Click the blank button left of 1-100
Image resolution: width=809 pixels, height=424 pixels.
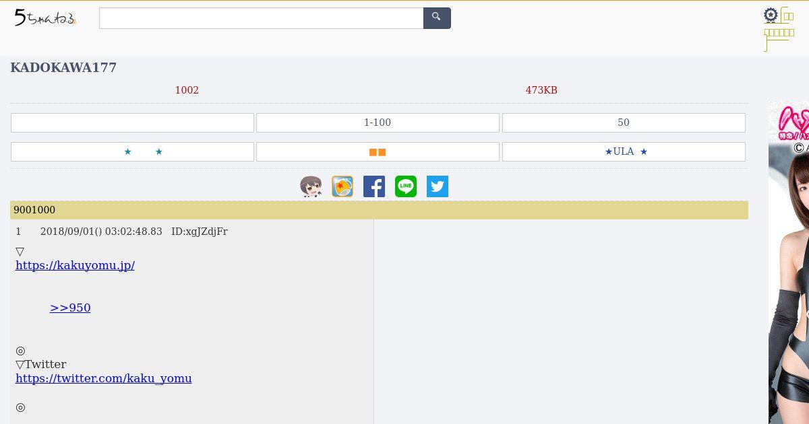[132, 122]
